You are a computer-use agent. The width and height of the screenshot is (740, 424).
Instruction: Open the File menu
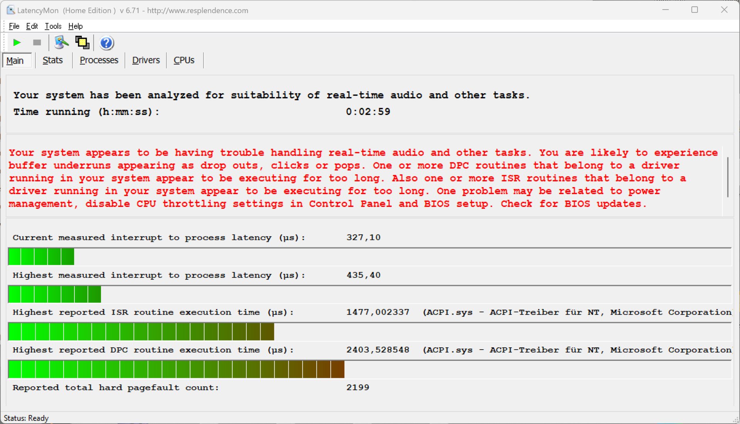tap(14, 26)
